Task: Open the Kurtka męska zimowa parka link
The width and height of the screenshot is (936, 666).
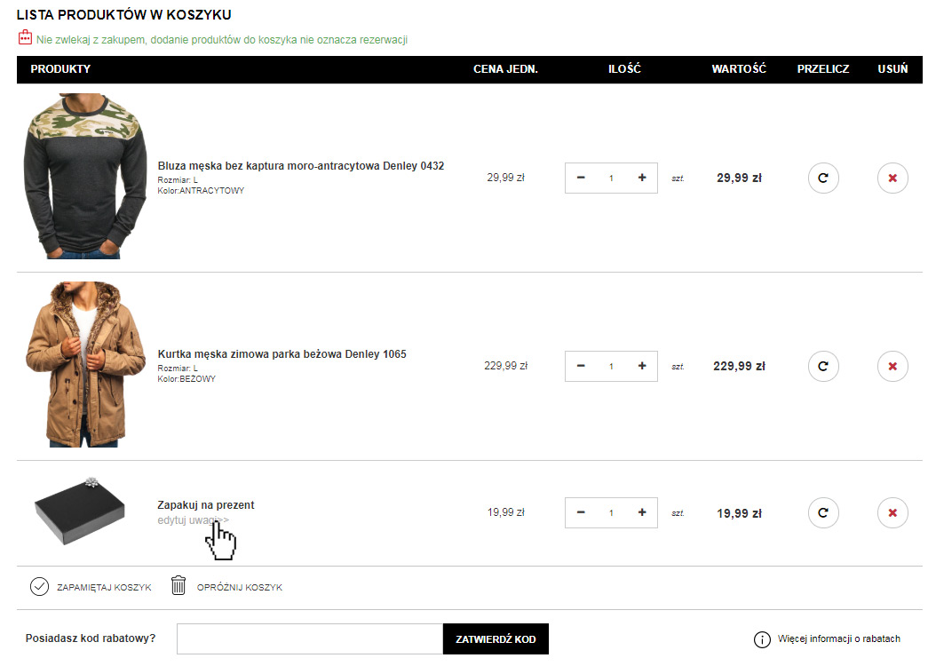Action: 282,354
